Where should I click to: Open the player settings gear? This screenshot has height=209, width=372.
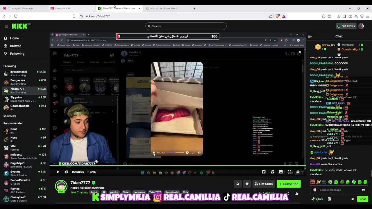(x=298, y=172)
